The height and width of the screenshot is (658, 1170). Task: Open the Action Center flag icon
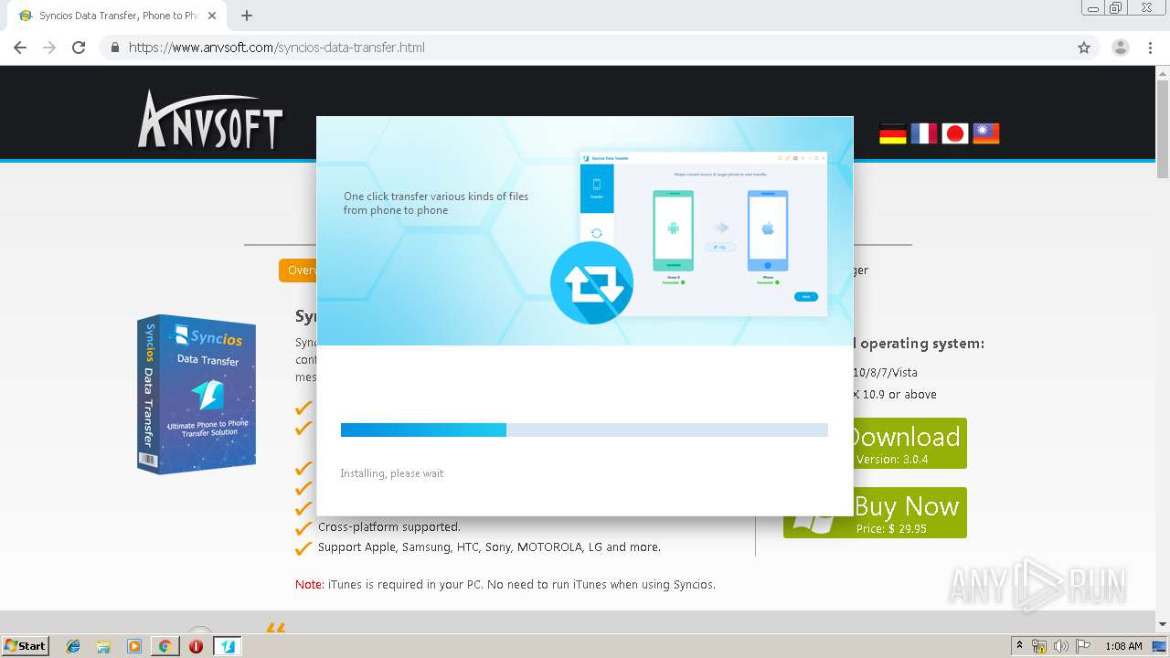coord(1082,646)
